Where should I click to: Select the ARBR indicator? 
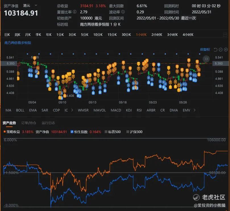(151, 110)
